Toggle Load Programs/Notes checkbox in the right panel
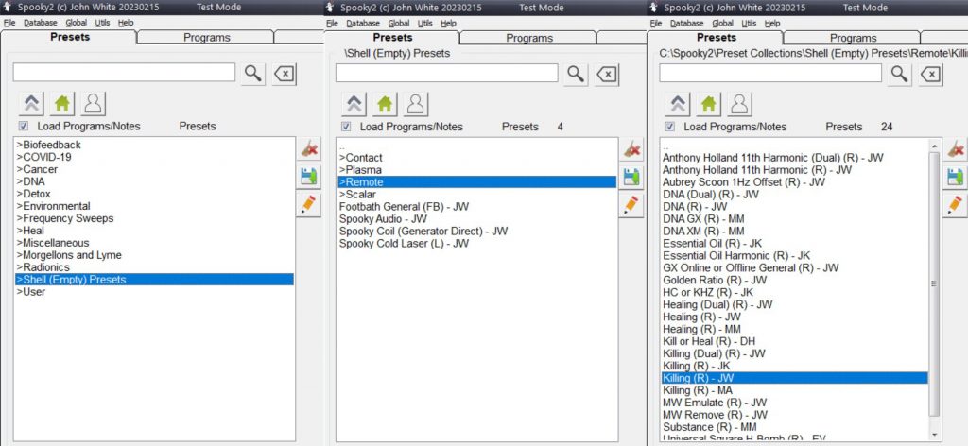 (x=669, y=127)
